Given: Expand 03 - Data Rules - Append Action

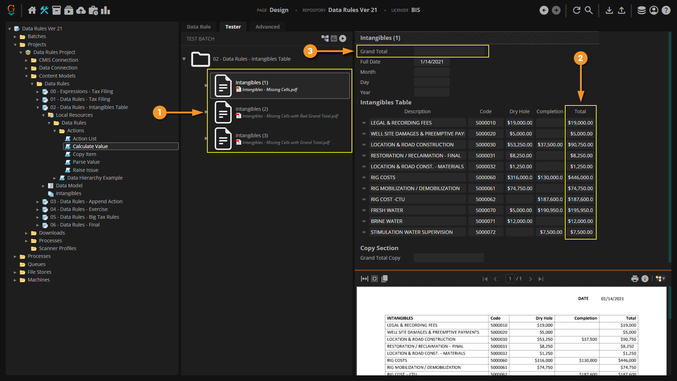Looking at the screenshot, I should pos(38,202).
